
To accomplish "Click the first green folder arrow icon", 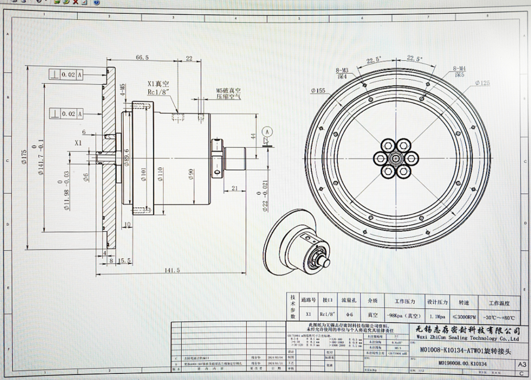I will tap(58, 2).
